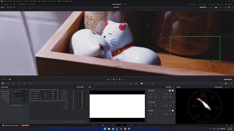Open the Timeline 1 dropdown
Viewport: 234px width, 131px height.
(x=117, y=7)
